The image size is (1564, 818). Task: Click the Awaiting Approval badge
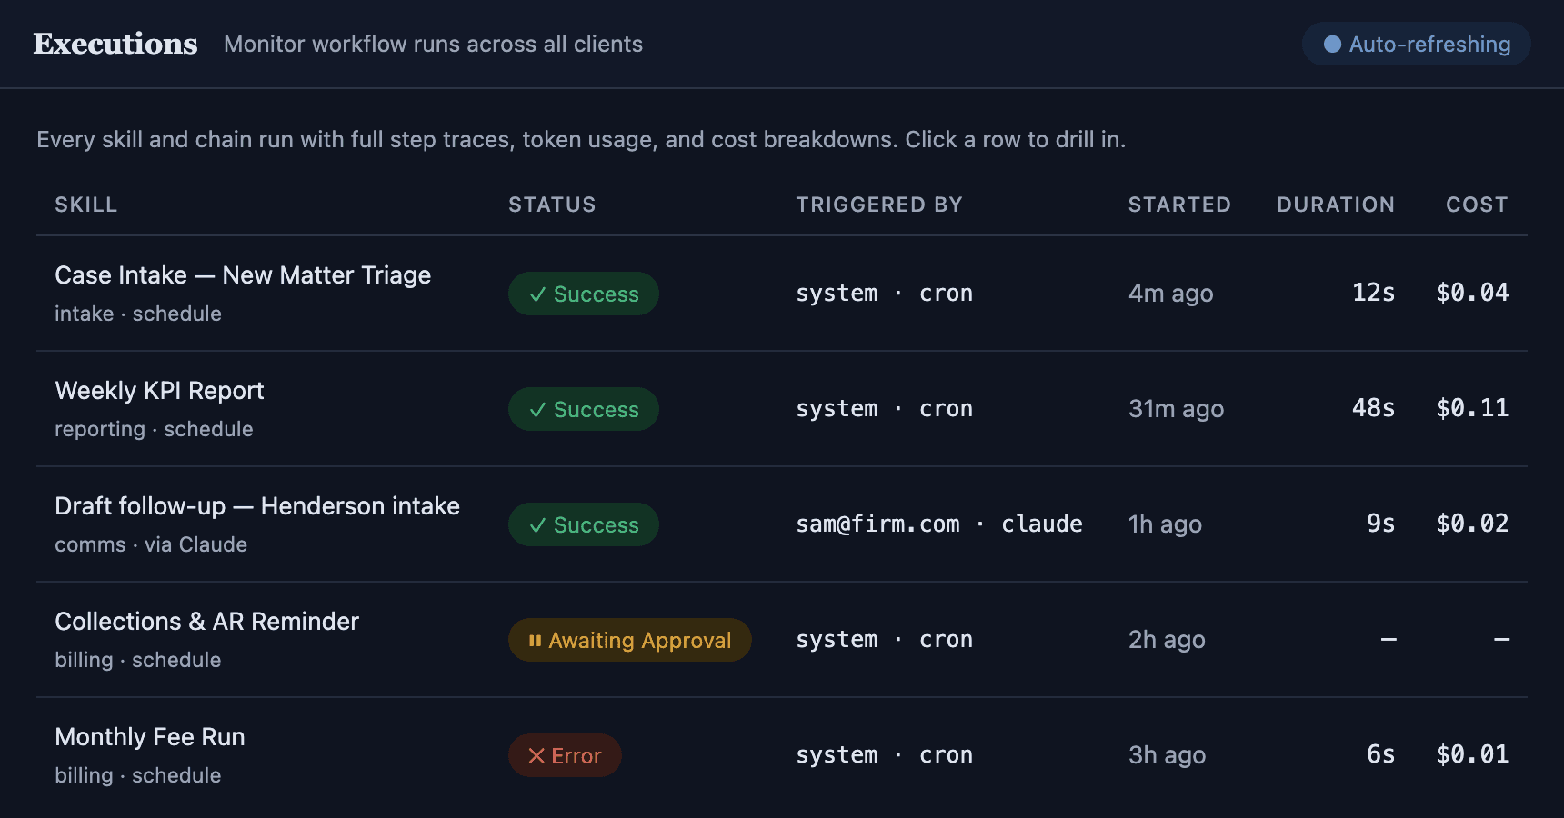[630, 640]
